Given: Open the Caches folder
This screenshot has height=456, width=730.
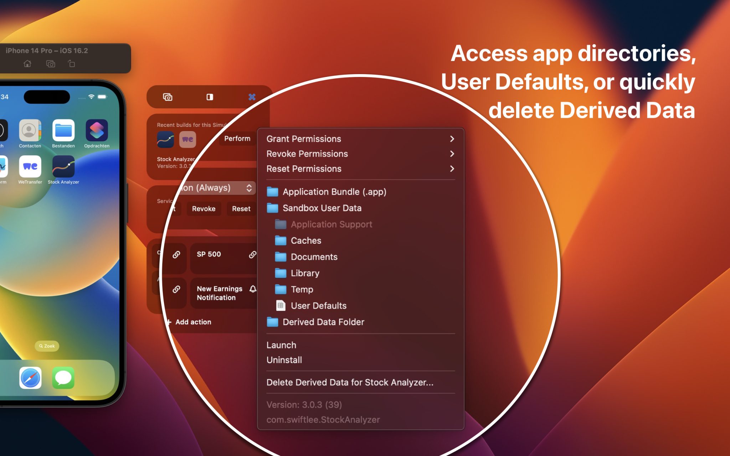Looking at the screenshot, I should (x=361, y=241).
